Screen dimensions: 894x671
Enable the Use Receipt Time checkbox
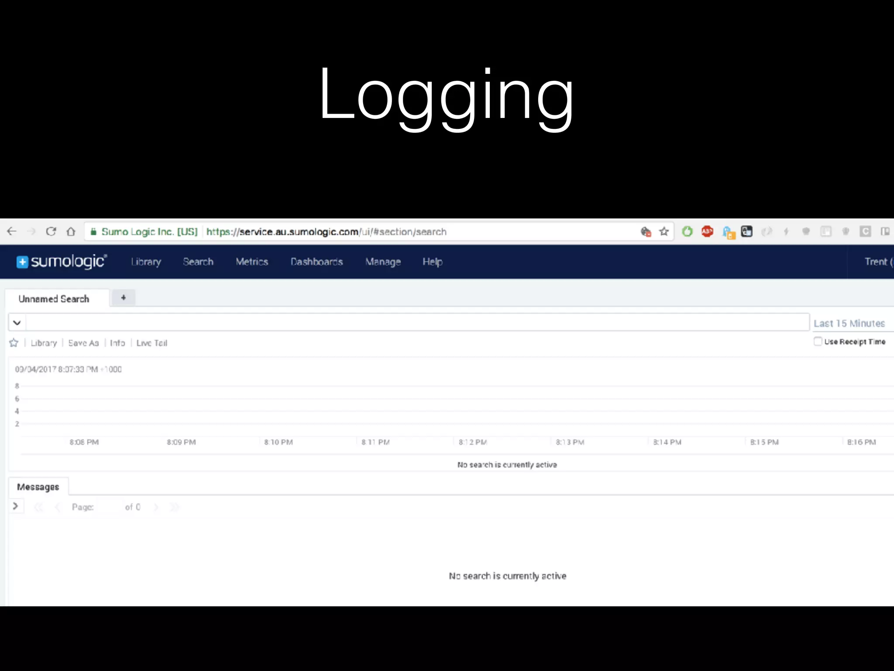[818, 342]
